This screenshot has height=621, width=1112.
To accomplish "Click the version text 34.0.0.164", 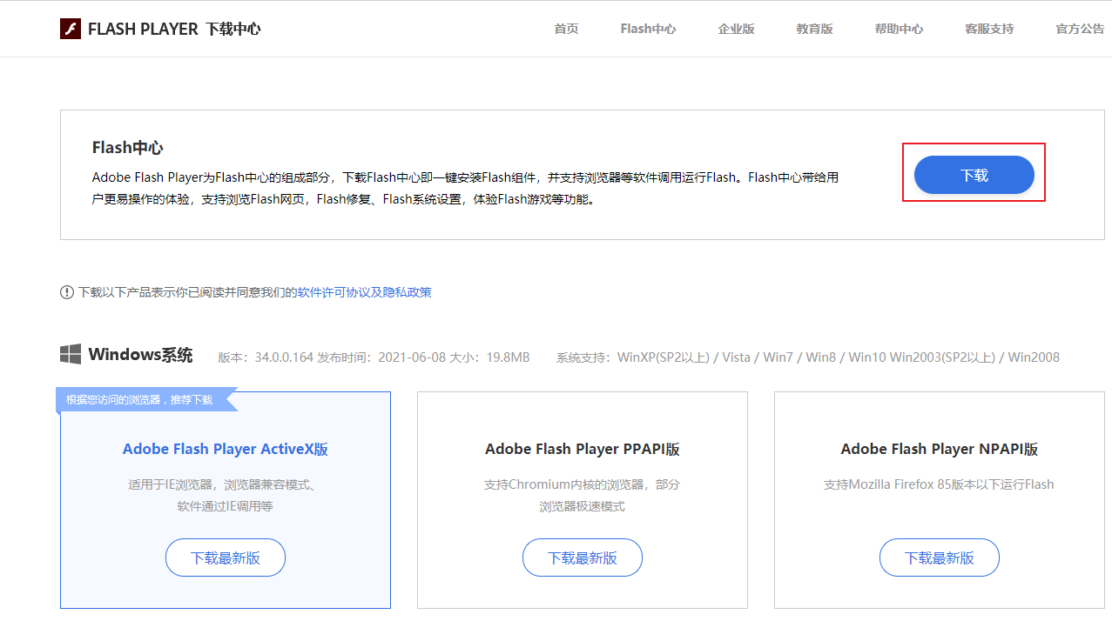I will 284,357.
